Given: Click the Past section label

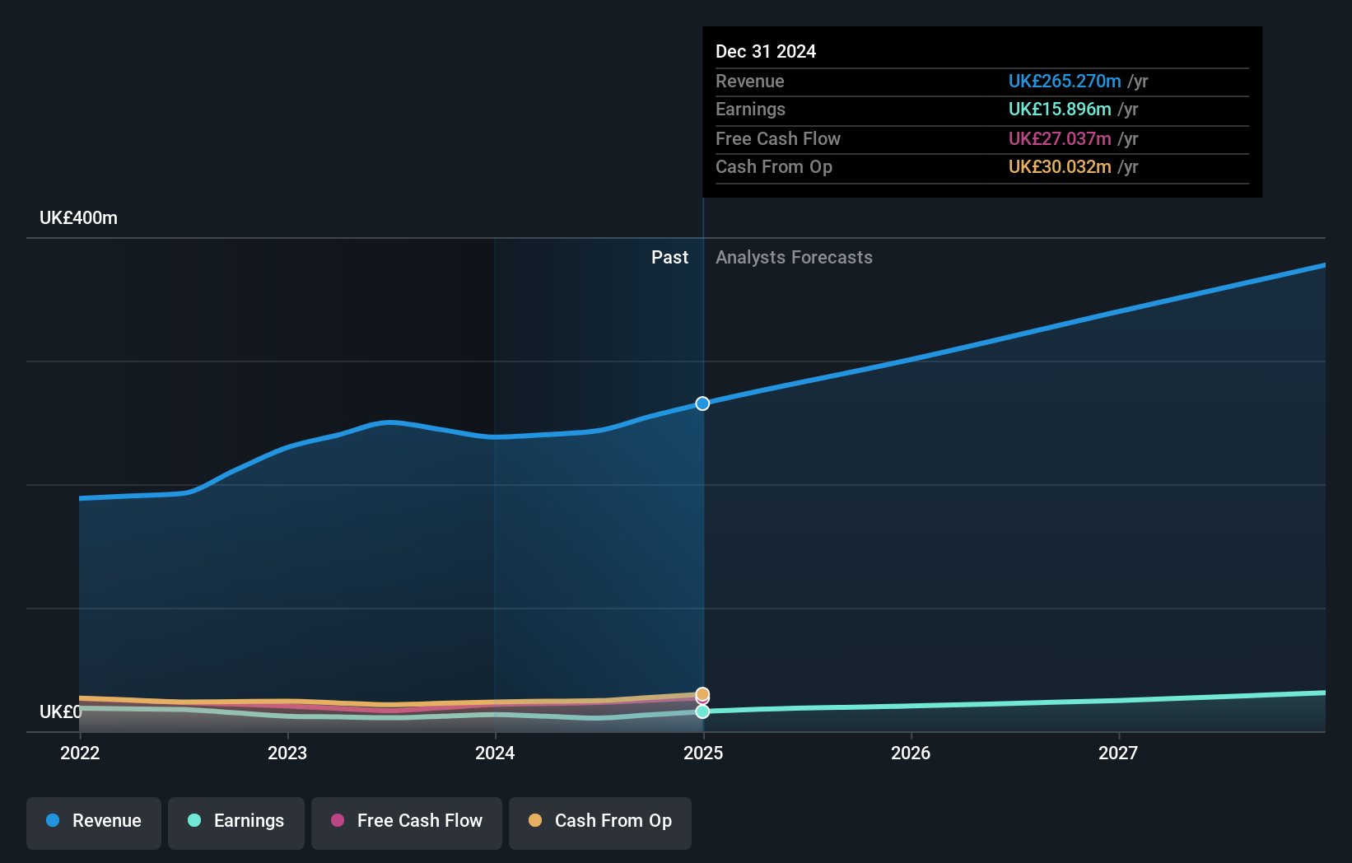Looking at the screenshot, I should [x=669, y=258].
